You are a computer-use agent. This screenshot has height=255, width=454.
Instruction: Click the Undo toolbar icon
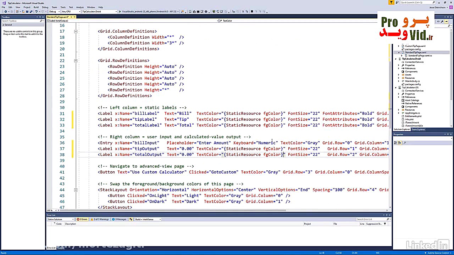coord(36,12)
